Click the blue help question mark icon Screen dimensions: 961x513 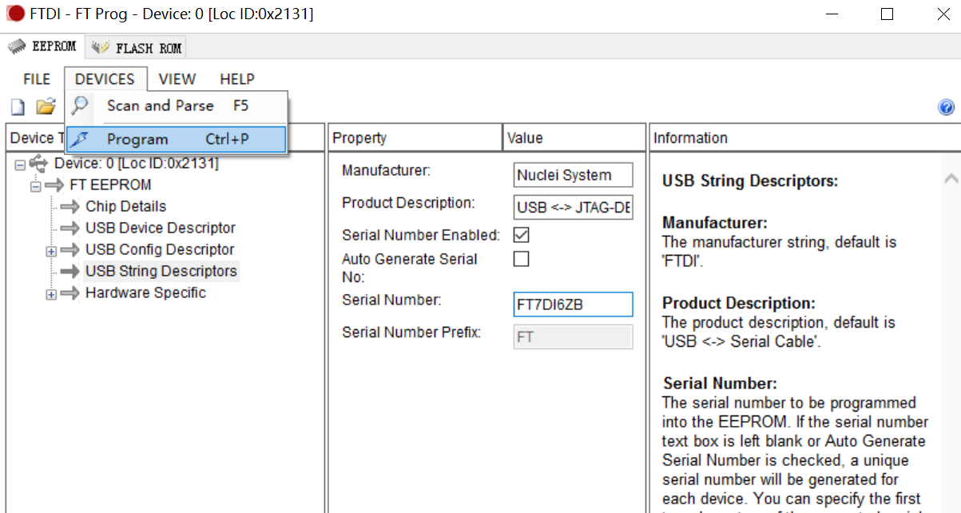[947, 107]
